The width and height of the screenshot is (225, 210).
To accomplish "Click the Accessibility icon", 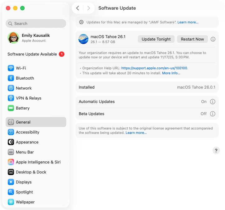I will coord(11,132).
